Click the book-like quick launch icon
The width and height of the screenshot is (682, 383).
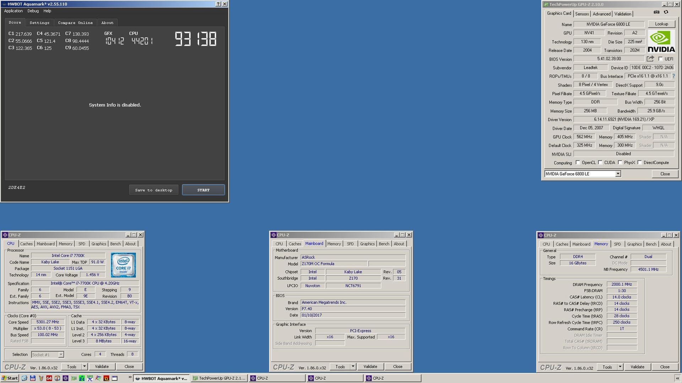point(57,378)
